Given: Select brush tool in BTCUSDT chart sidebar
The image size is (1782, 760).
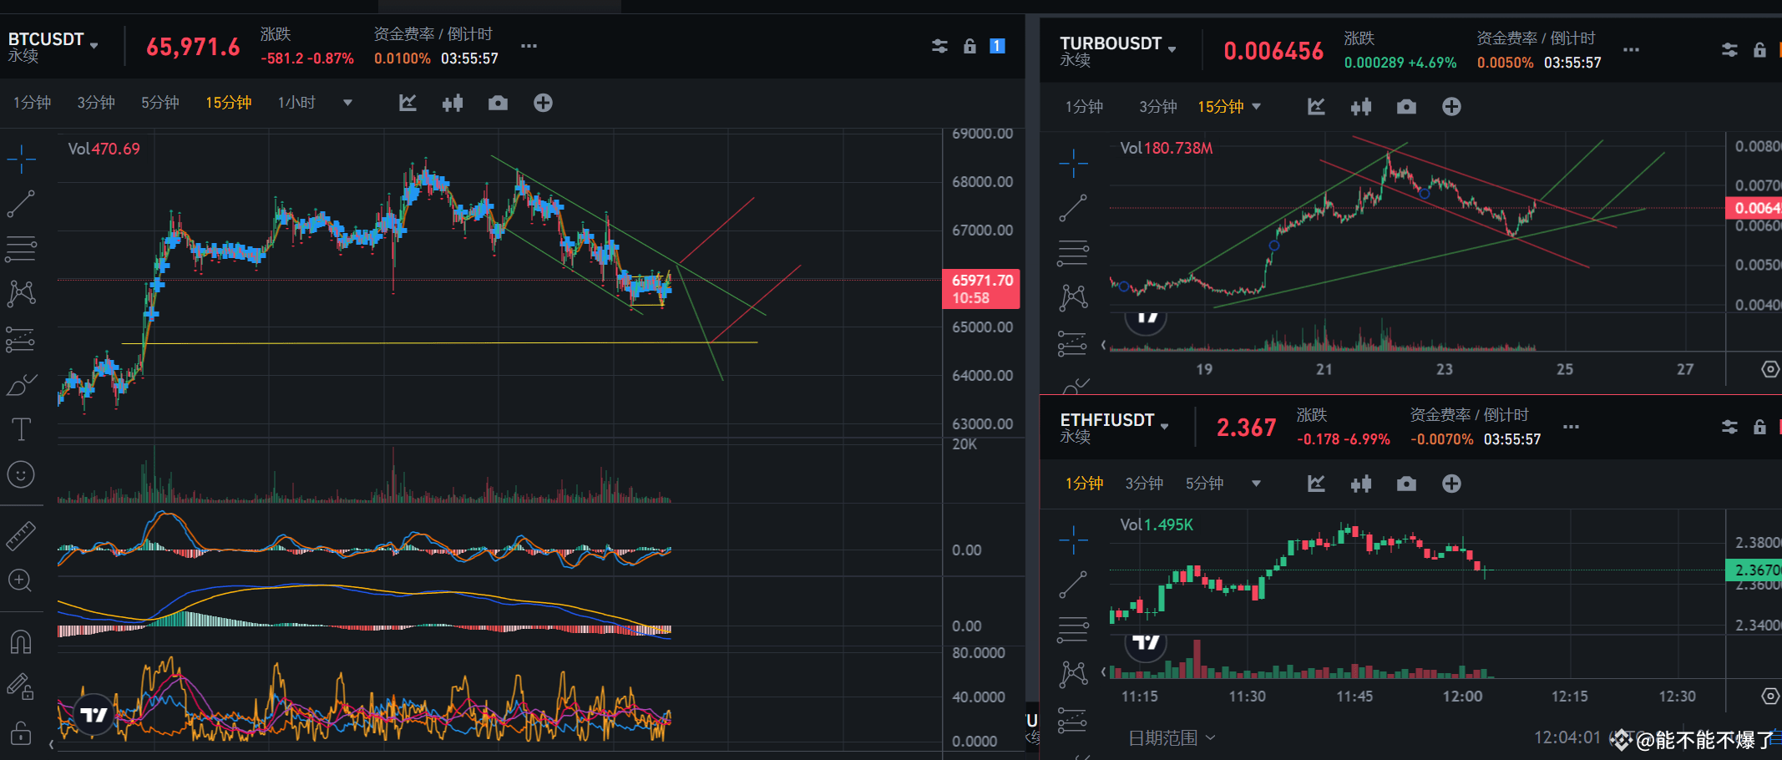Looking at the screenshot, I should click(x=21, y=385).
